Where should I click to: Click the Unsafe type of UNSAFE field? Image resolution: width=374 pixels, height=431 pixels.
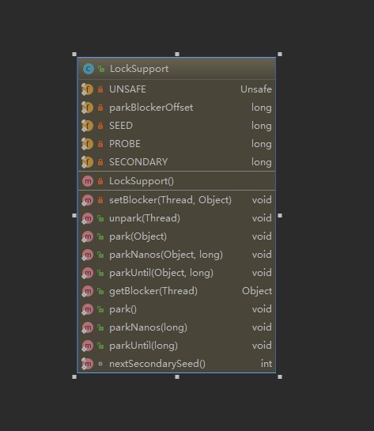(x=256, y=89)
